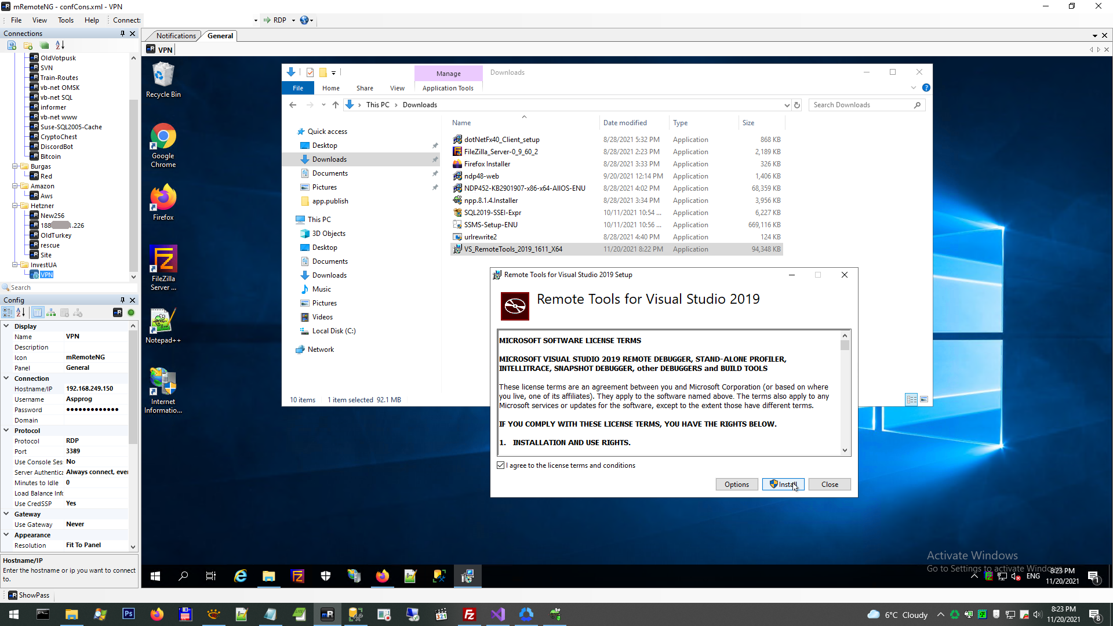Screen dimensions: 1113x626
Task: Click sort A-Z icon in Connections panel
Action: 60,45
